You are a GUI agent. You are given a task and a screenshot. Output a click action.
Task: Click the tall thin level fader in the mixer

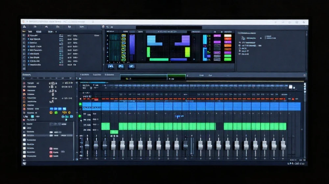(191, 145)
